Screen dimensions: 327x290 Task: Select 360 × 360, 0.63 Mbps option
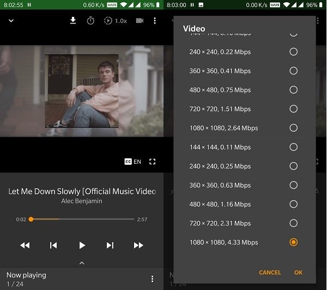[x=244, y=185]
